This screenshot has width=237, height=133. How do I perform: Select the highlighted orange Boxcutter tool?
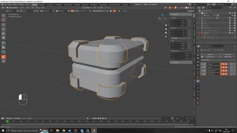tap(3, 57)
